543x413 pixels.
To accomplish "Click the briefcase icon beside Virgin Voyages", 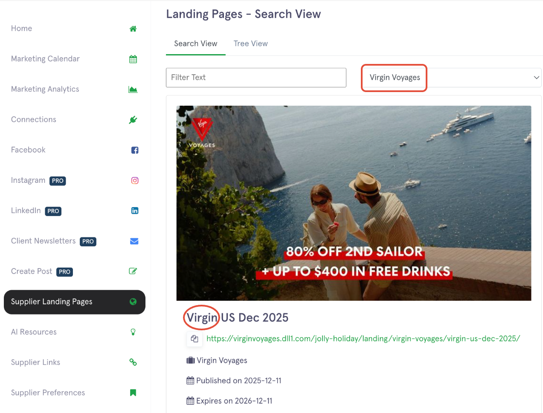I will (191, 361).
